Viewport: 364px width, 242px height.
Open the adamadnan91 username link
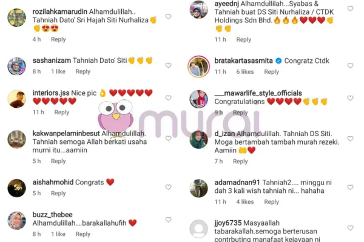click(x=237, y=183)
